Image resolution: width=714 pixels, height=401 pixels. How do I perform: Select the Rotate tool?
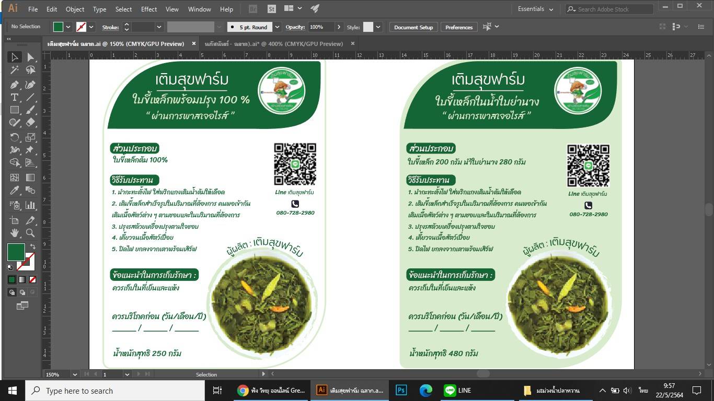coord(15,137)
